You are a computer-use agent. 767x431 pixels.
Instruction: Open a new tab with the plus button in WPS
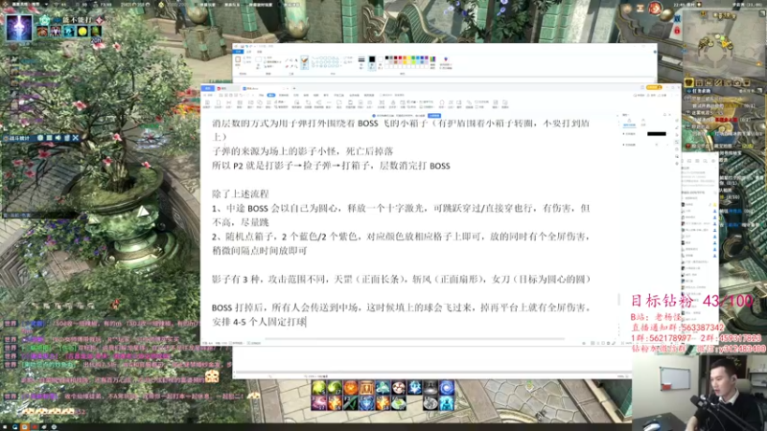294,88
